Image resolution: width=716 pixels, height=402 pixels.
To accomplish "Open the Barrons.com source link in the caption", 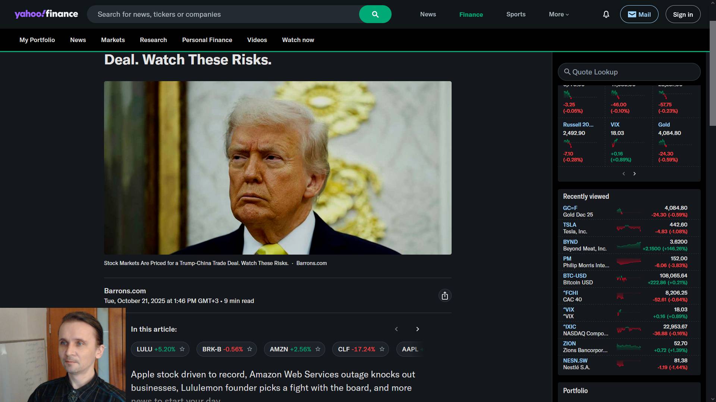I will point(311,263).
